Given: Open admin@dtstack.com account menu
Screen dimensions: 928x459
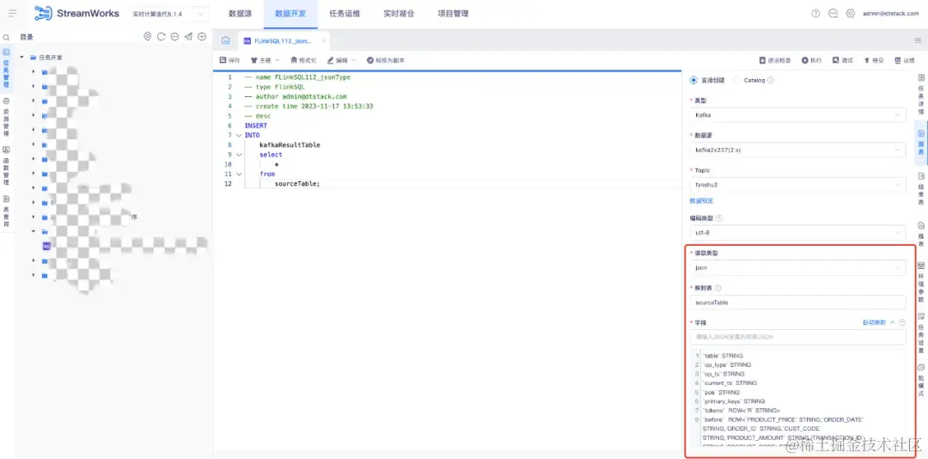Looking at the screenshot, I should tap(893, 14).
